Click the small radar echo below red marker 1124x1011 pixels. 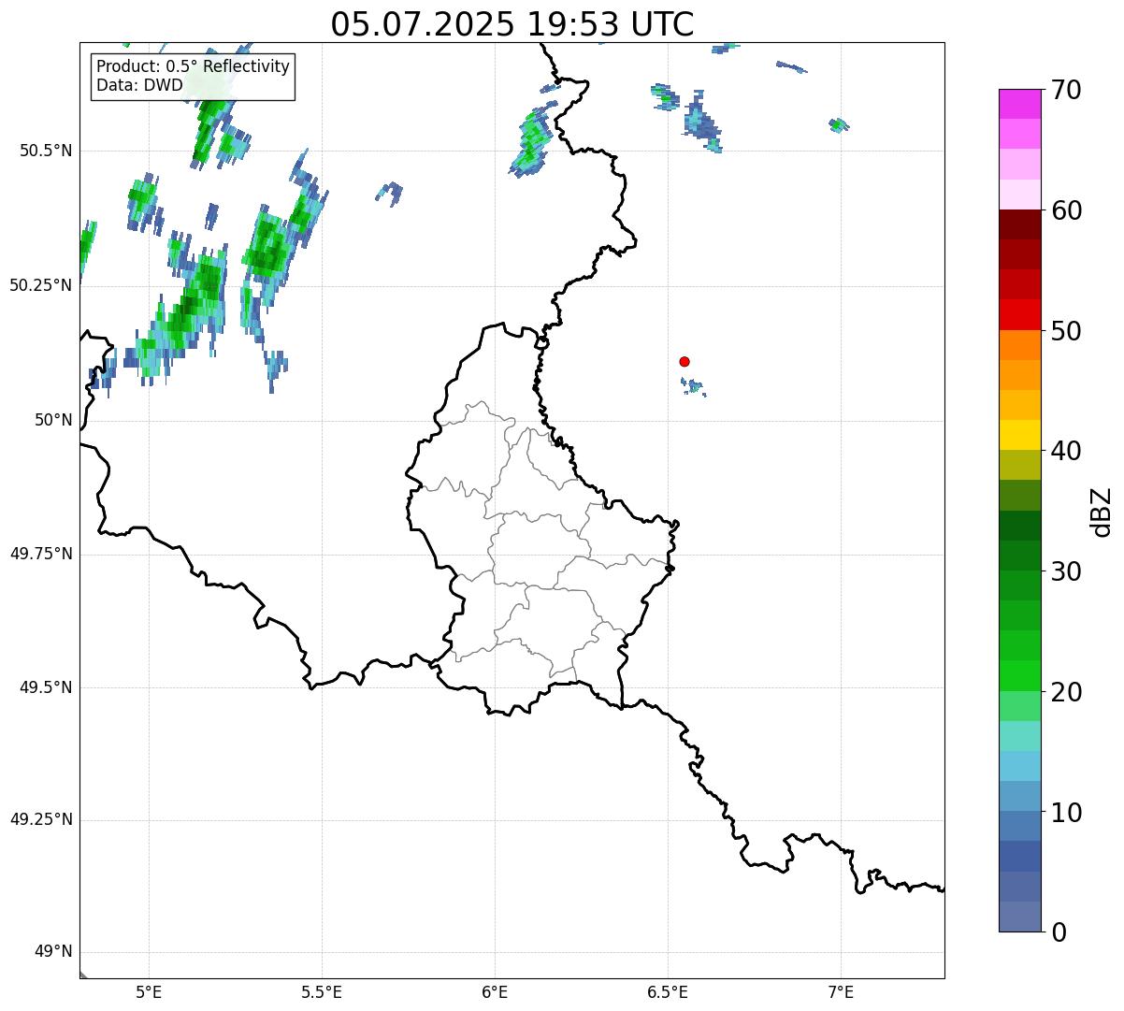click(694, 386)
